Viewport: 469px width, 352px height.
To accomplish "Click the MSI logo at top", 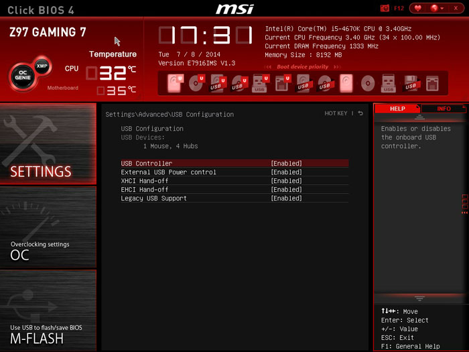I will point(234,9).
